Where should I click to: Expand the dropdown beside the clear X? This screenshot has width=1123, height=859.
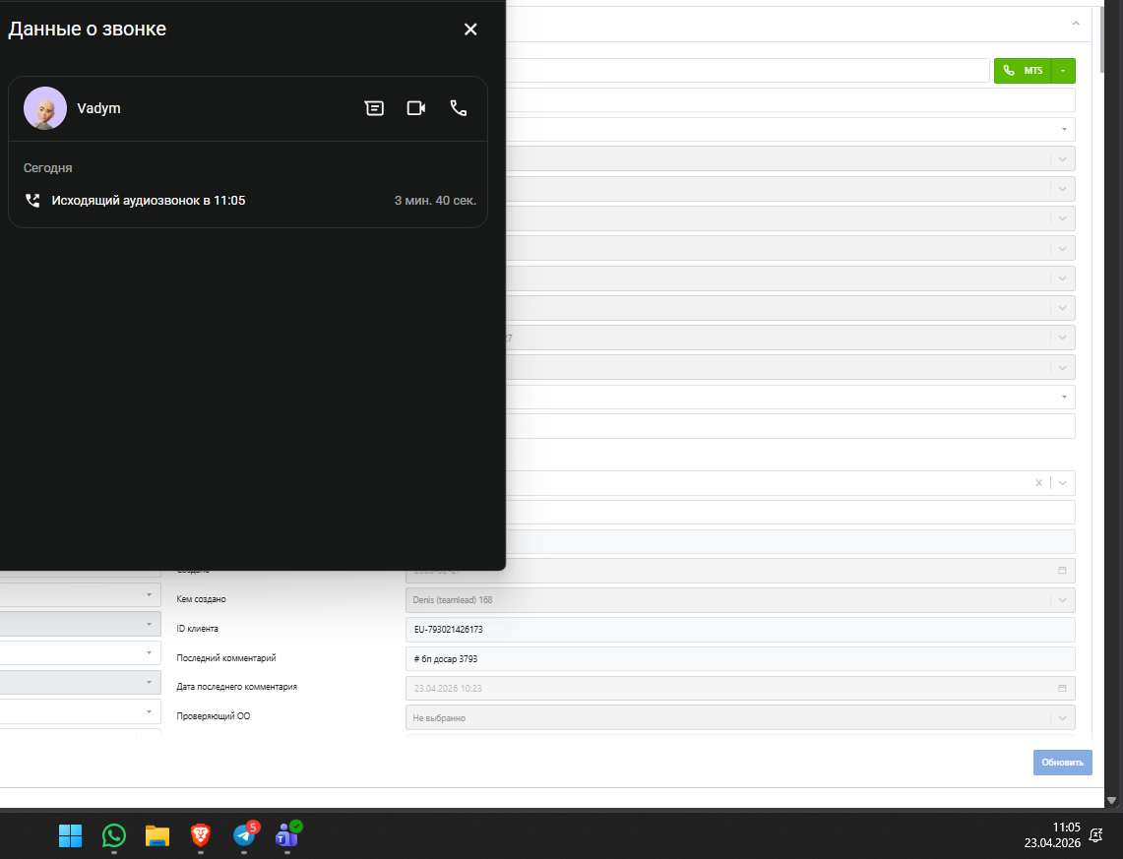click(x=1063, y=483)
